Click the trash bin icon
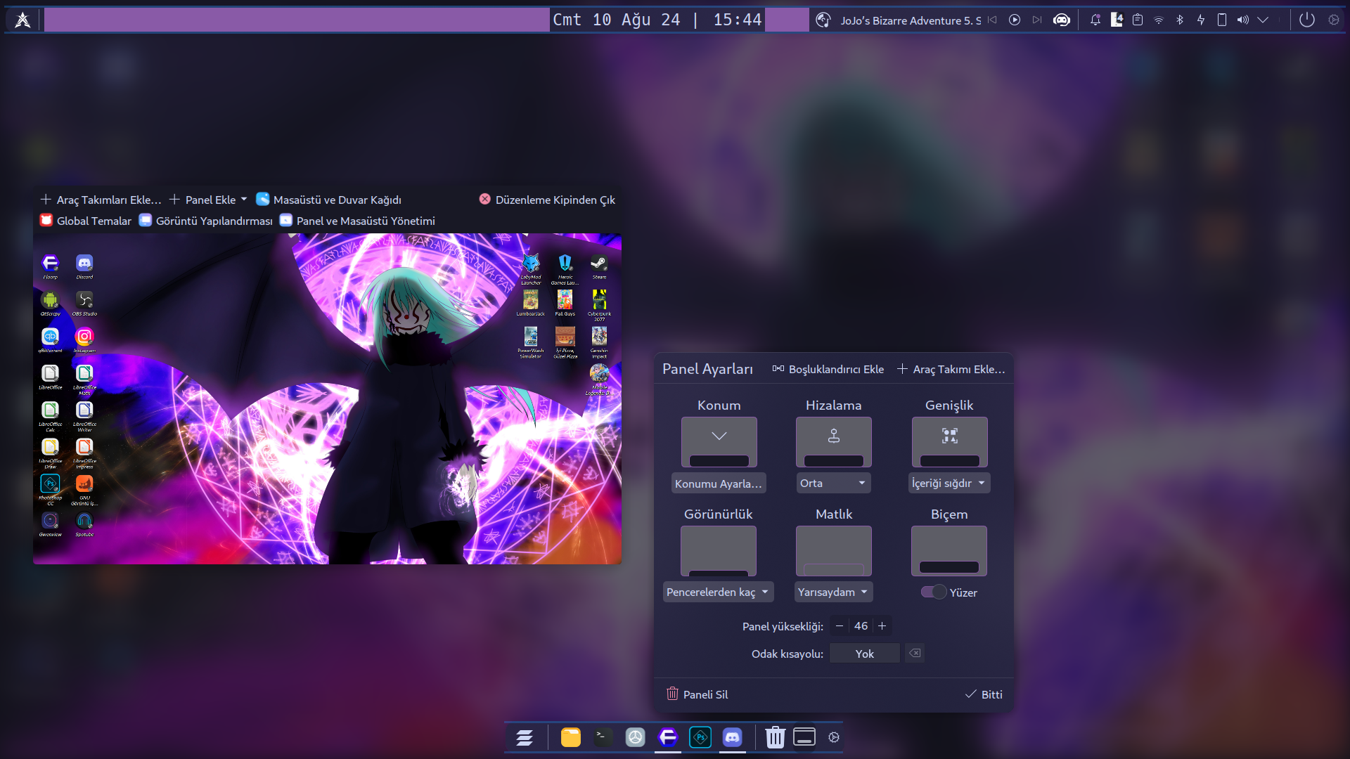Viewport: 1350px width, 759px height. tap(775, 737)
